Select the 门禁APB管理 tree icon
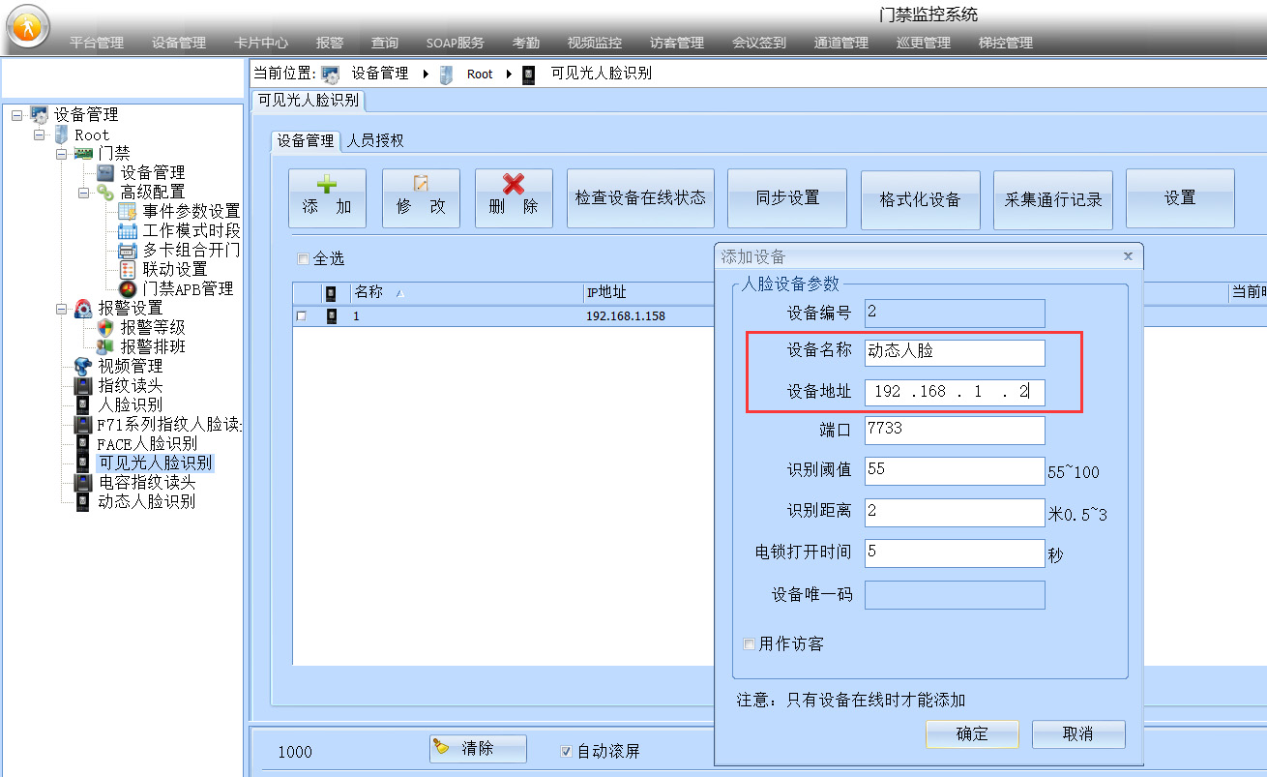Screen dimensions: 1267x777 pyautogui.click(x=127, y=288)
